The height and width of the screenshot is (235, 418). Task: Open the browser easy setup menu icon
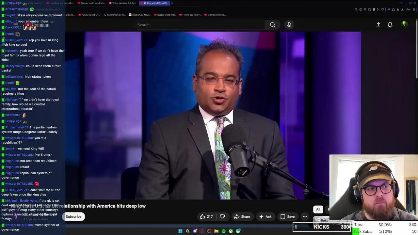click(x=414, y=9)
